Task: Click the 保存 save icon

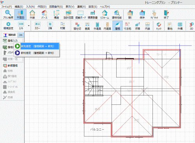Action: pyautogui.click(x=142, y=14)
